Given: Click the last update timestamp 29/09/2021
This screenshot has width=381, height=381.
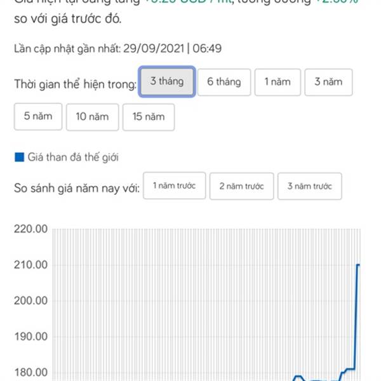Looking at the screenshot, I should (x=154, y=48).
